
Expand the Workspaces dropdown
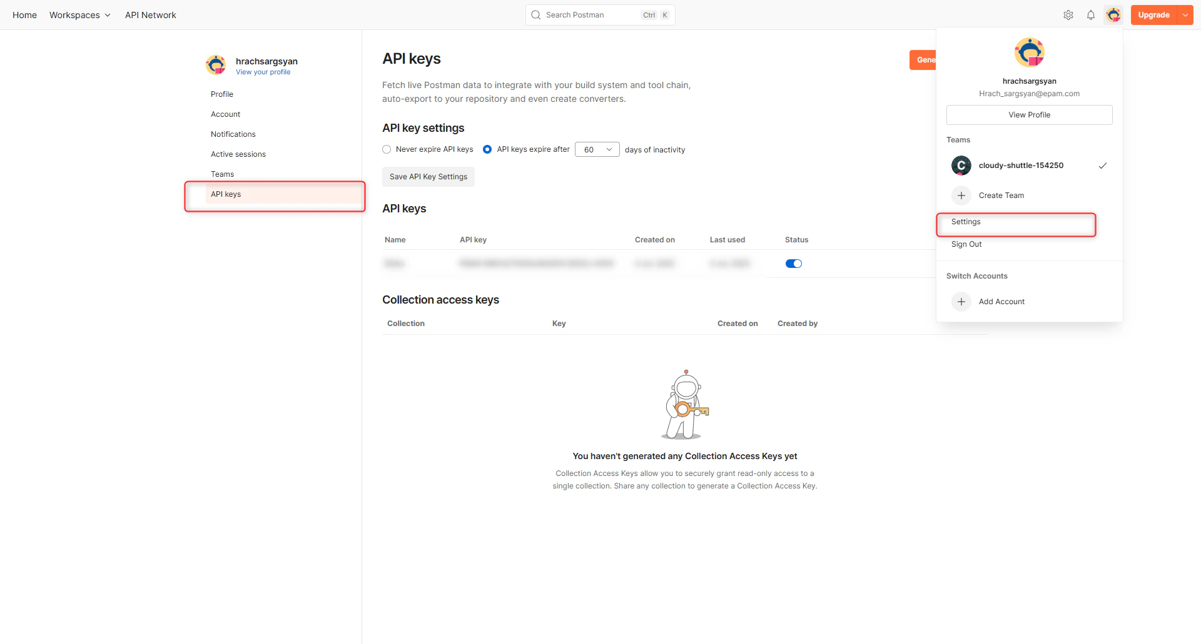[79, 14]
